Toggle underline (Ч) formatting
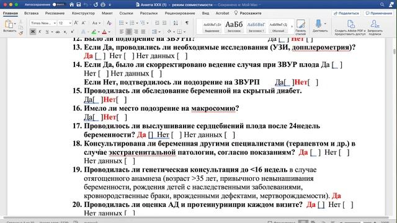397x223 pixels. tap(47, 32)
